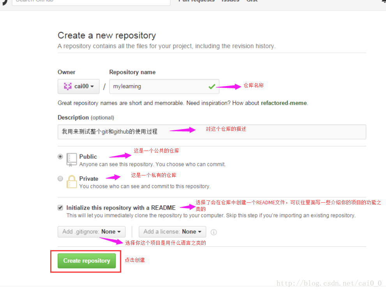This screenshot has height=291, width=386.
Task: Toggle Initialize this repository with a README checkbox
Action: click(60, 208)
